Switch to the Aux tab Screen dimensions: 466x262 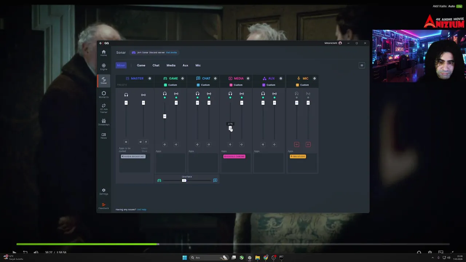[185, 65]
